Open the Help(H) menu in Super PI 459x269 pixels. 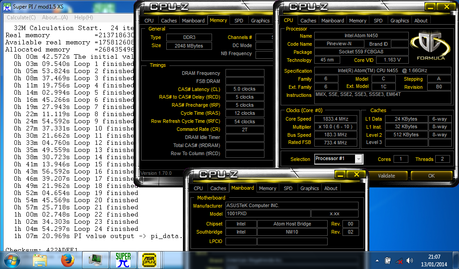[x=83, y=17]
